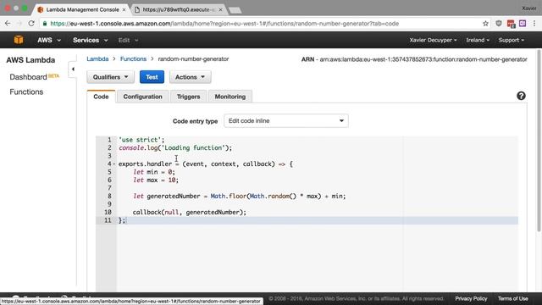The height and width of the screenshot is (305, 542).
Task: Go to Functions breadcrumb link
Action: [x=133, y=58]
